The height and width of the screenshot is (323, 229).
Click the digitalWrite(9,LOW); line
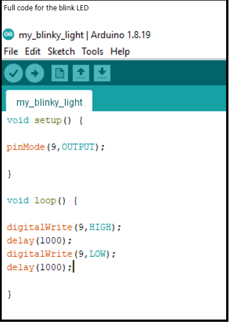tap(61, 254)
